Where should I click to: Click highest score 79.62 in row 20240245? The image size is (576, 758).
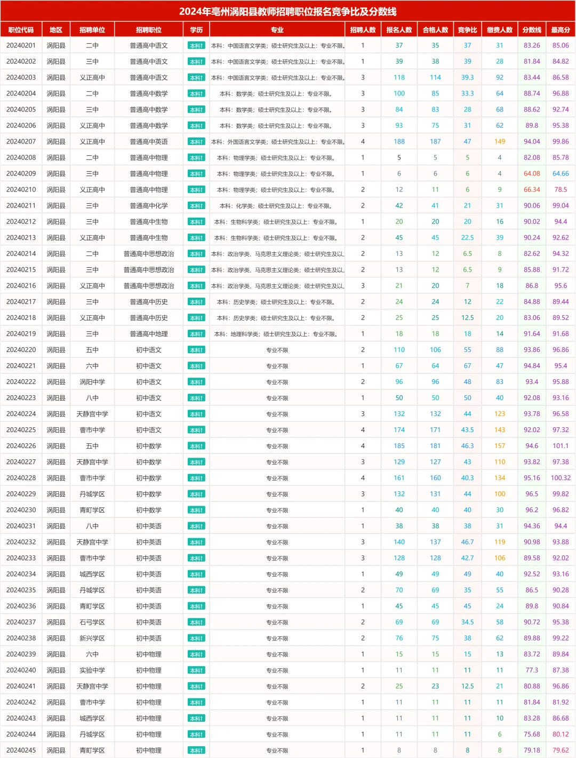click(x=561, y=750)
